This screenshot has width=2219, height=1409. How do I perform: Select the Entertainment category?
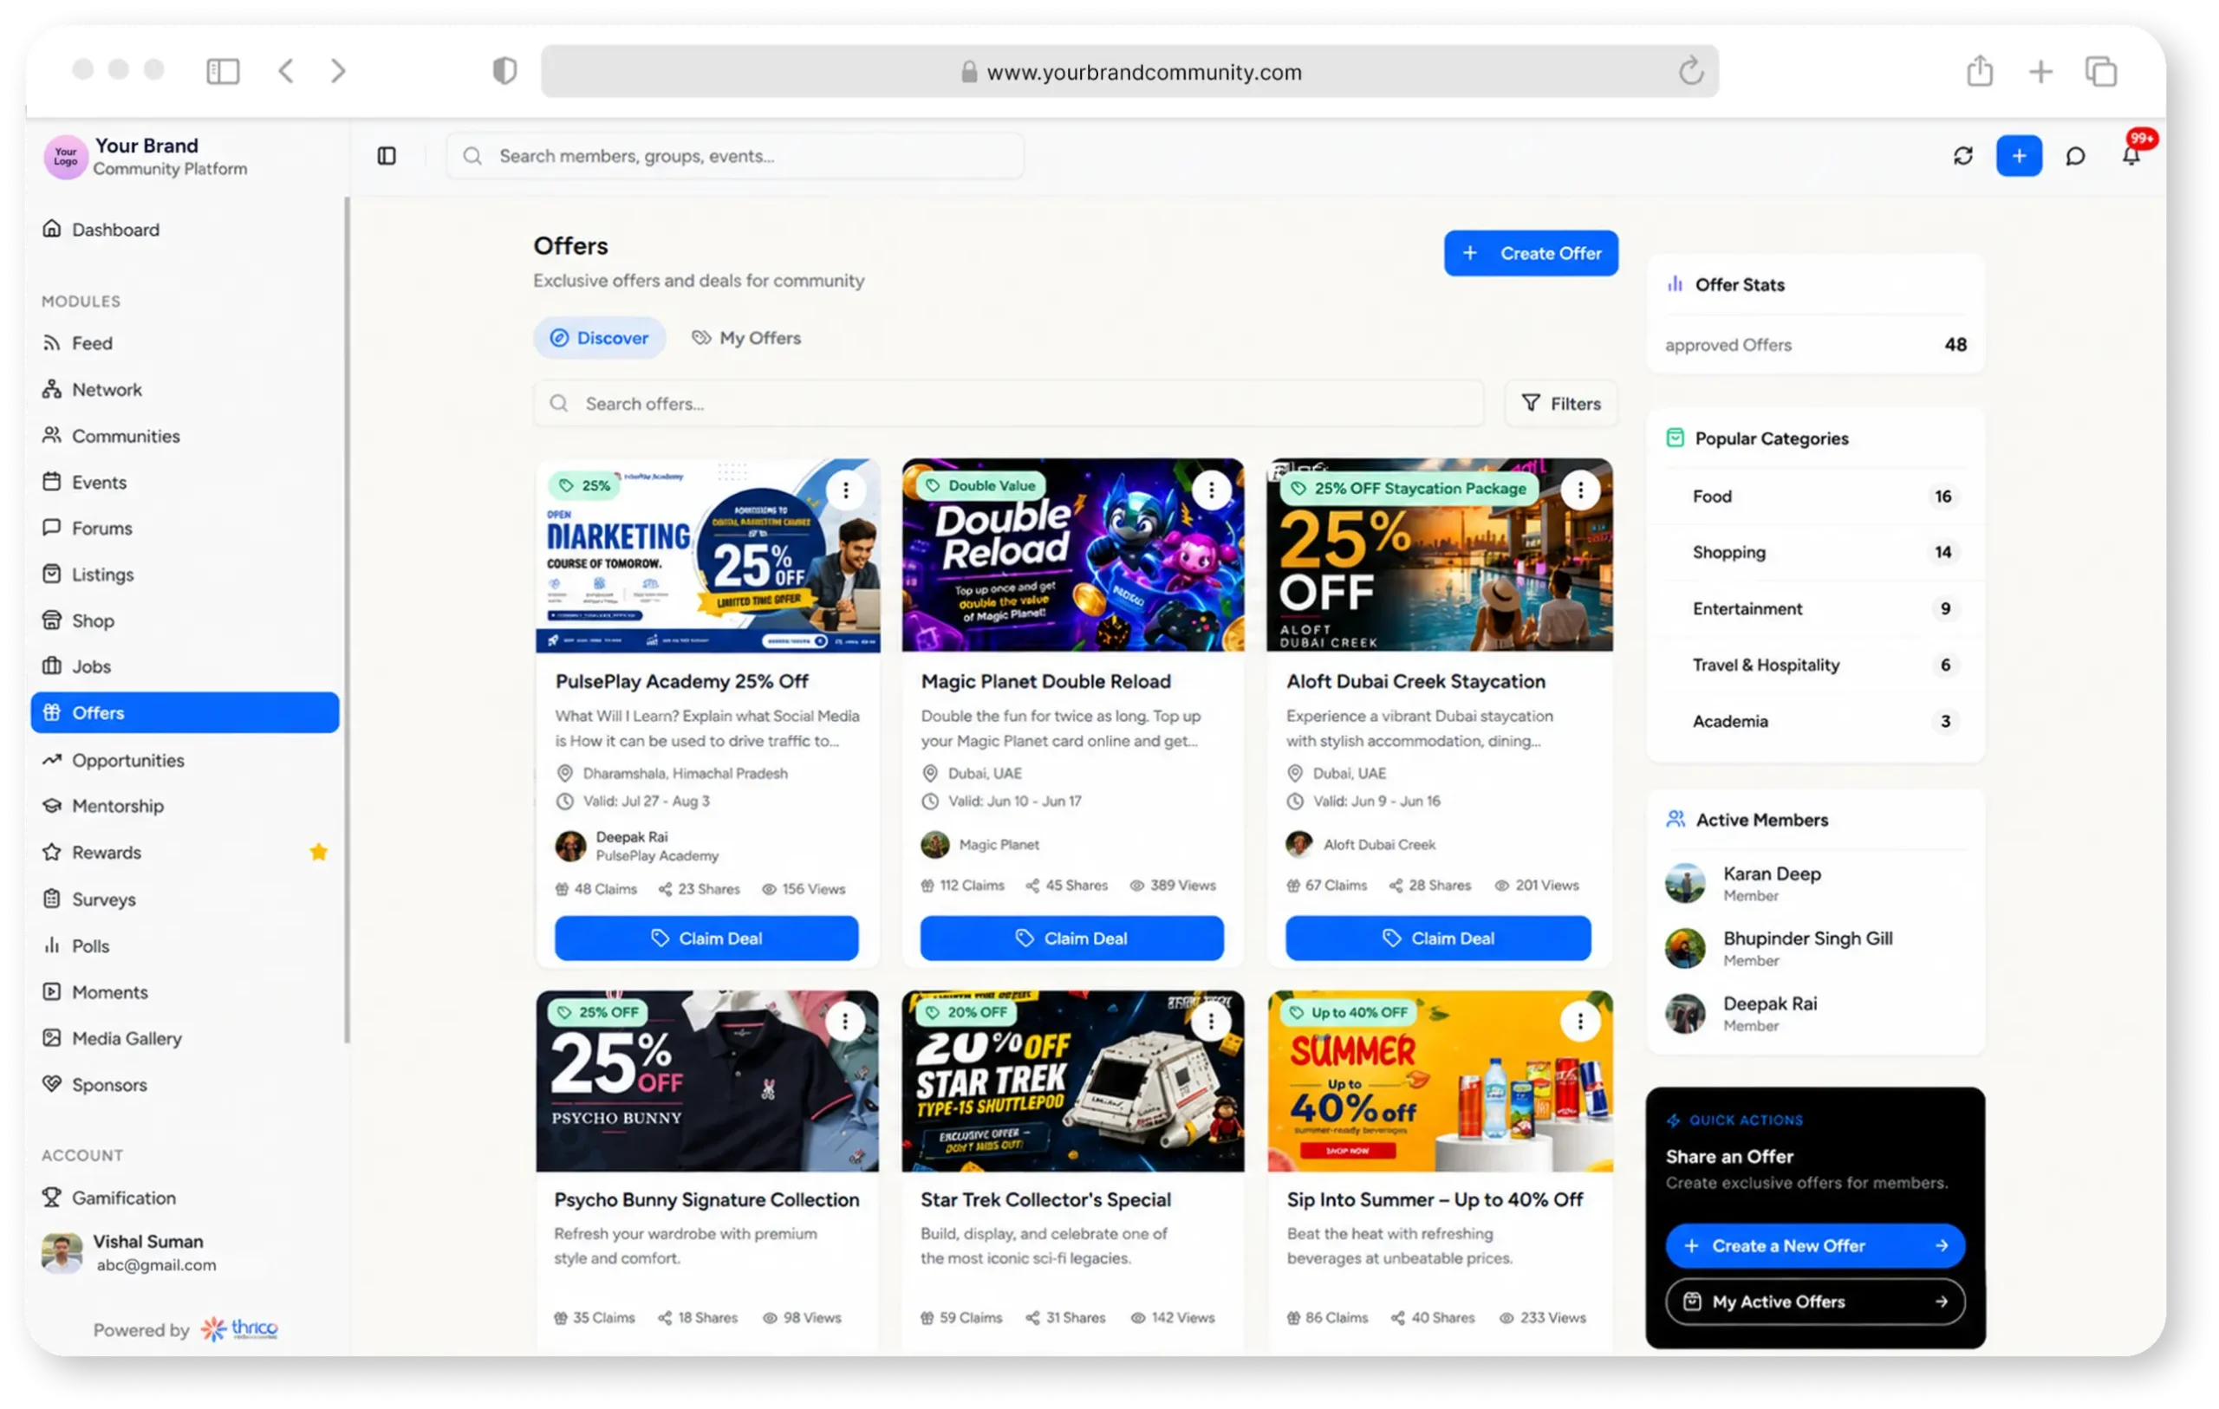(x=1815, y=609)
